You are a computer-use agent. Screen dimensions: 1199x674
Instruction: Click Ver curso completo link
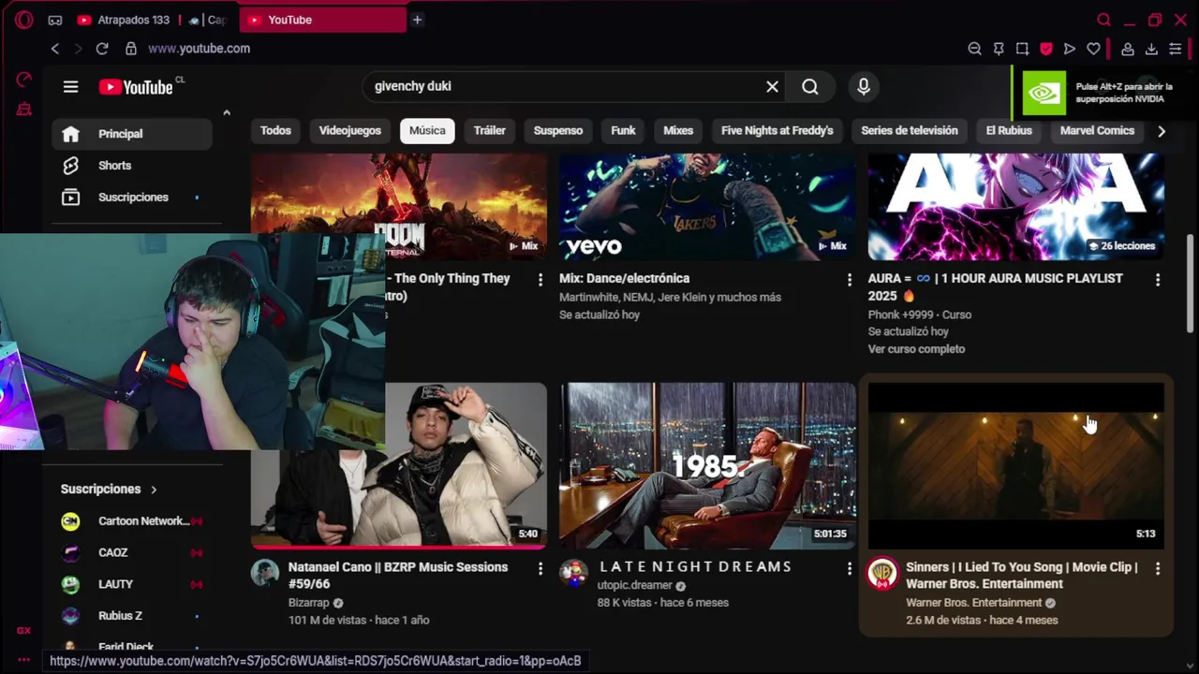tap(916, 349)
